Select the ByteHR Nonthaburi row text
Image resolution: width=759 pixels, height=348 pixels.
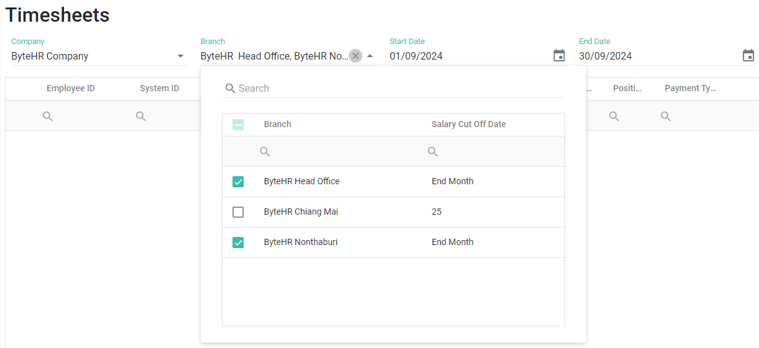300,242
